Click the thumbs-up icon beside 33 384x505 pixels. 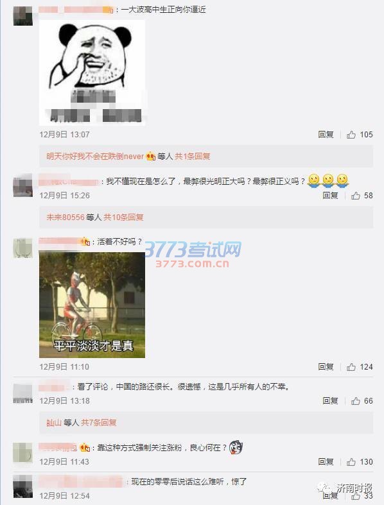pyautogui.click(x=356, y=496)
